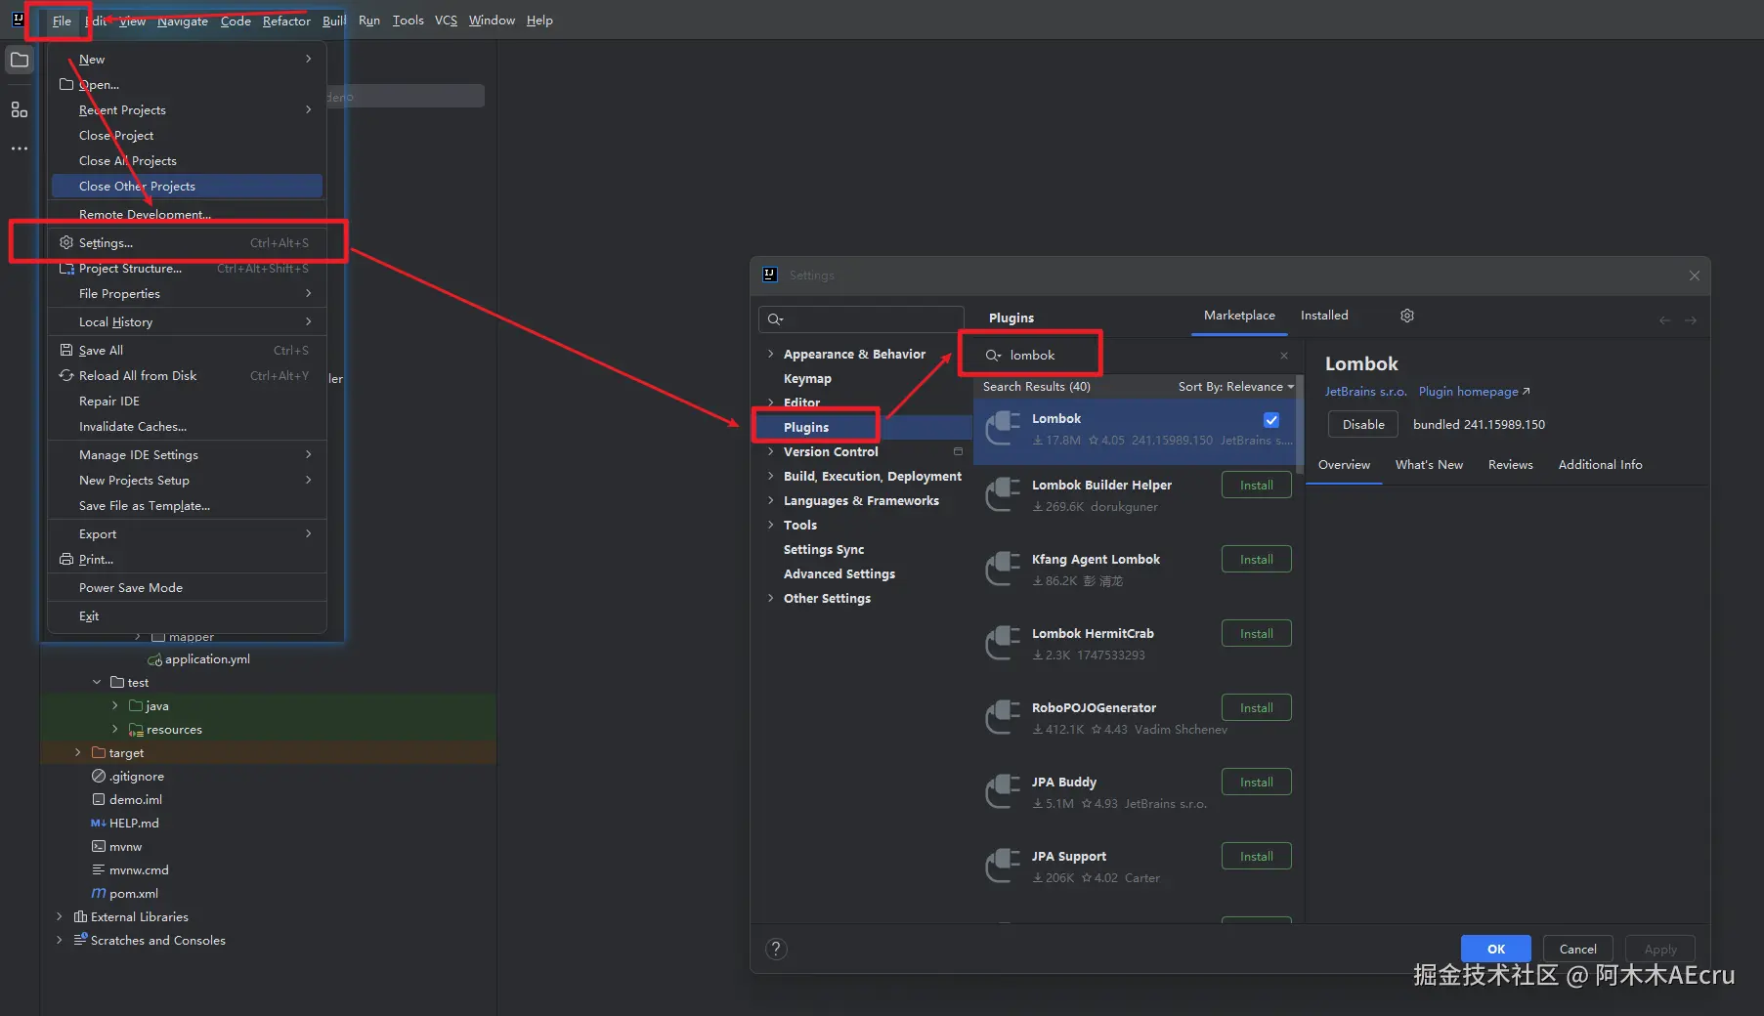This screenshot has height=1016, width=1764.
Task: Select mvnw.cmd in the project tree
Action: (139, 870)
